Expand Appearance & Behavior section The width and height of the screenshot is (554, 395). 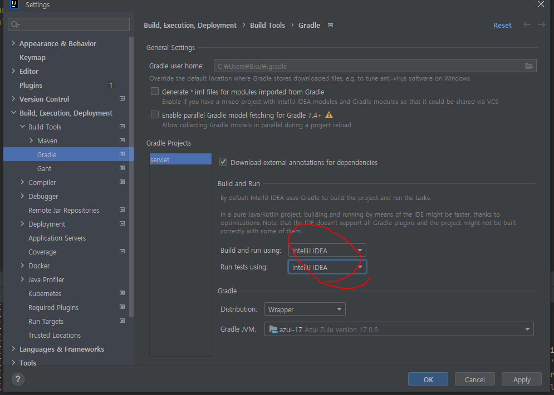pyautogui.click(x=13, y=43)
